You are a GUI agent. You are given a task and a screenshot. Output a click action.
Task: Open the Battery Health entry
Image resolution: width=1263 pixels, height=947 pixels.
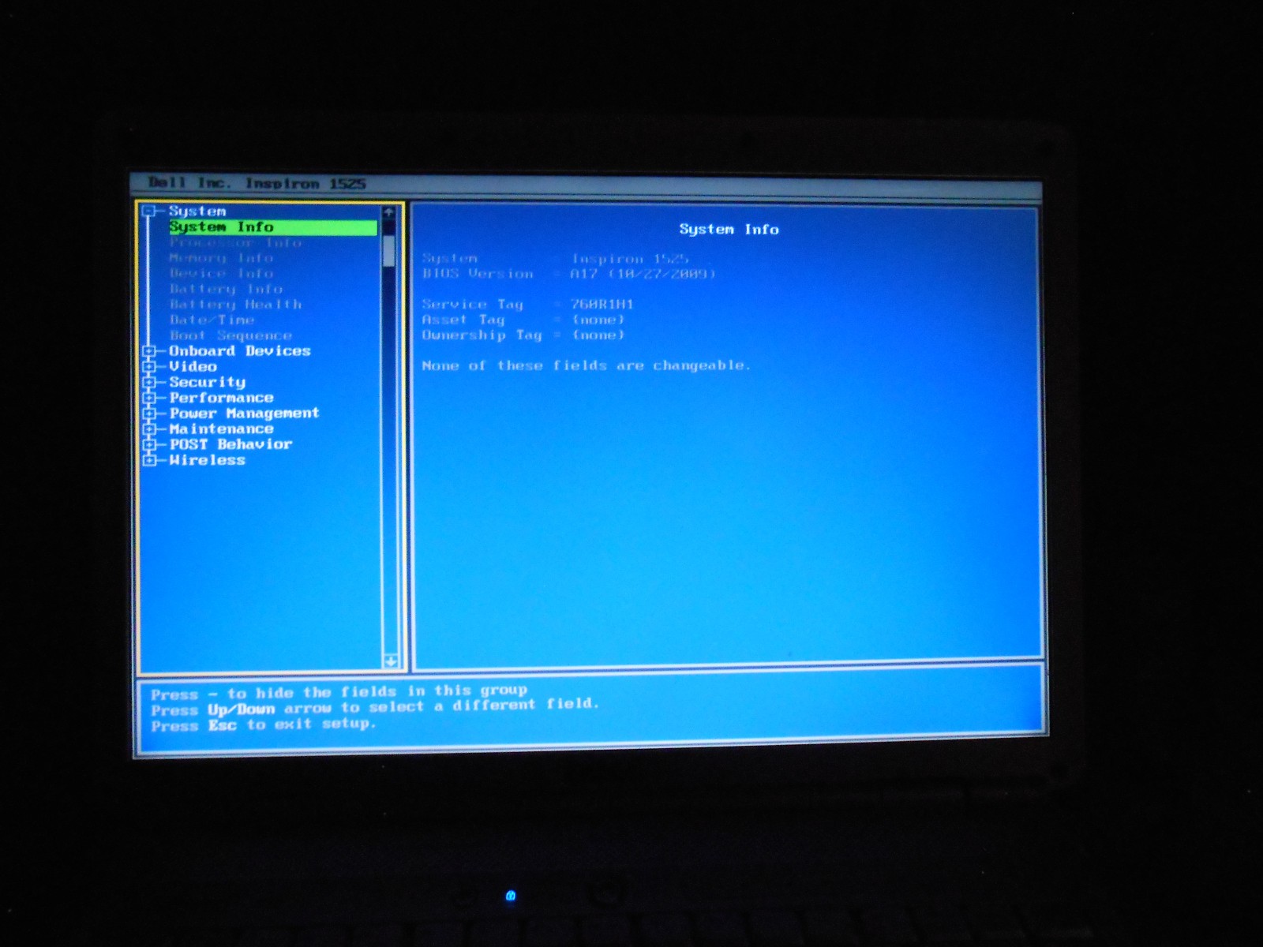(235, 305)
